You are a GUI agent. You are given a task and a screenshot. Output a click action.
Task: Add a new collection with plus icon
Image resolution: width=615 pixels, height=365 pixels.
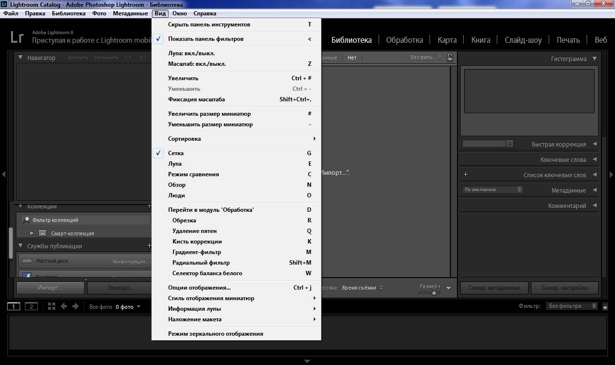149,207
